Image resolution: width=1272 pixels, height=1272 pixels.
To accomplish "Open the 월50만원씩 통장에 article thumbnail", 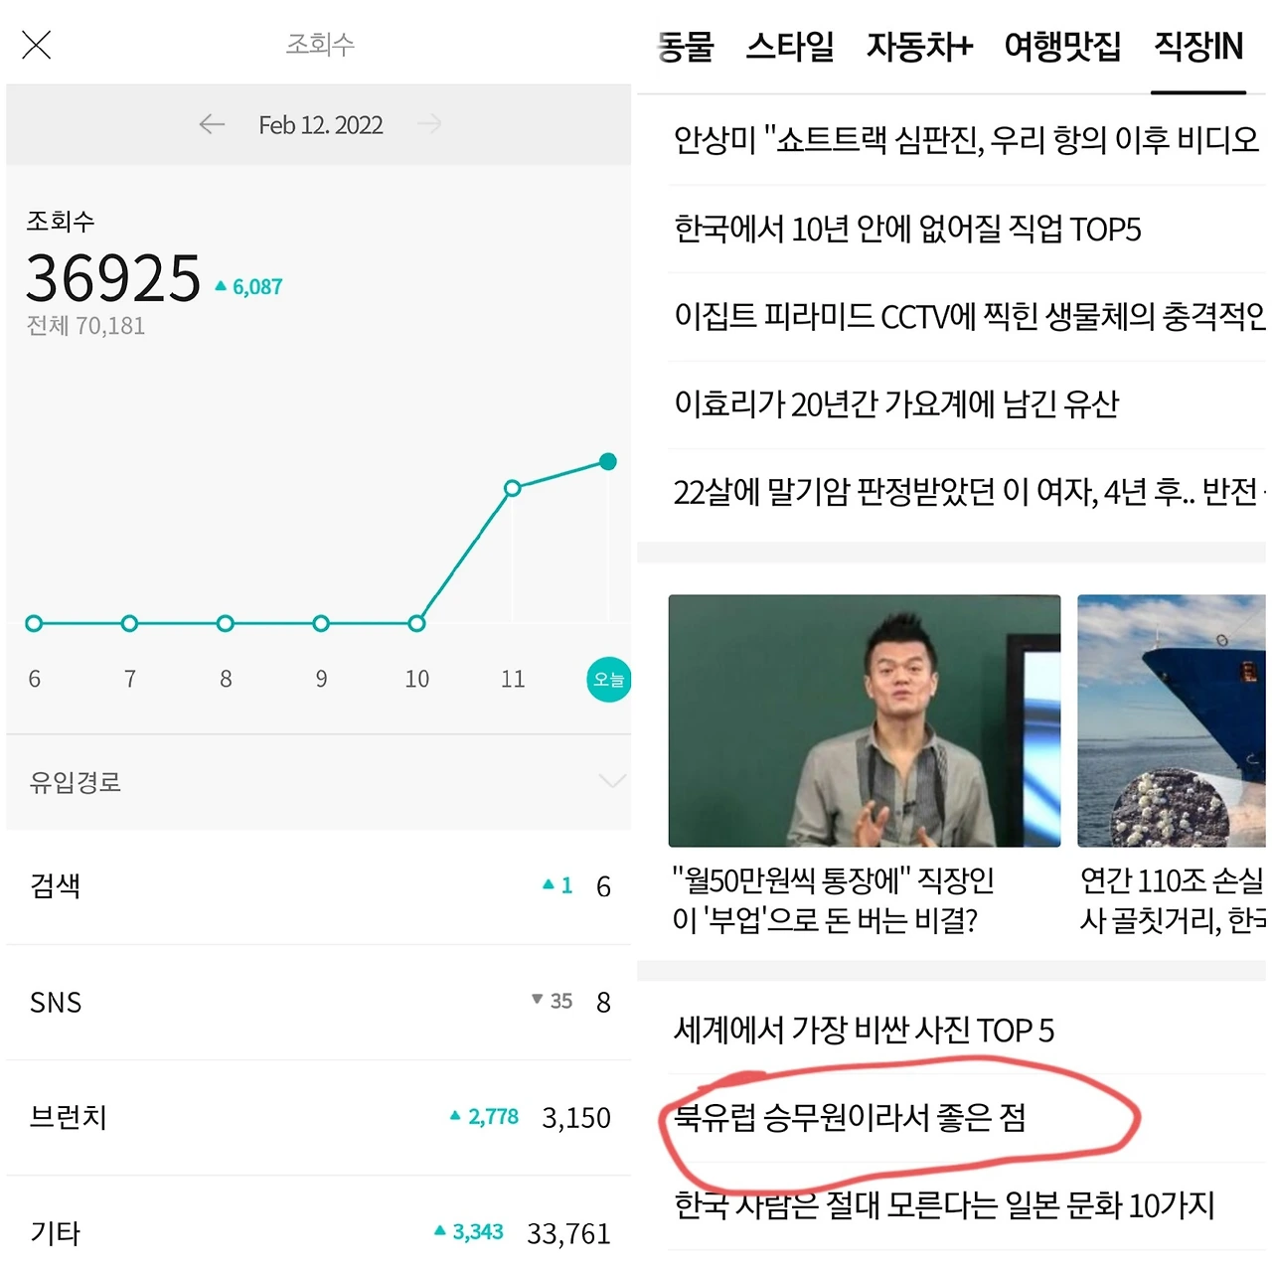I will pos(865,720).
